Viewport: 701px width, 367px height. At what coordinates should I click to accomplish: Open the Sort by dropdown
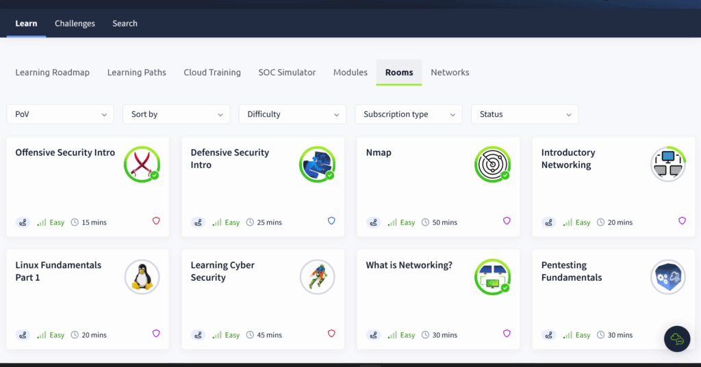177,114
